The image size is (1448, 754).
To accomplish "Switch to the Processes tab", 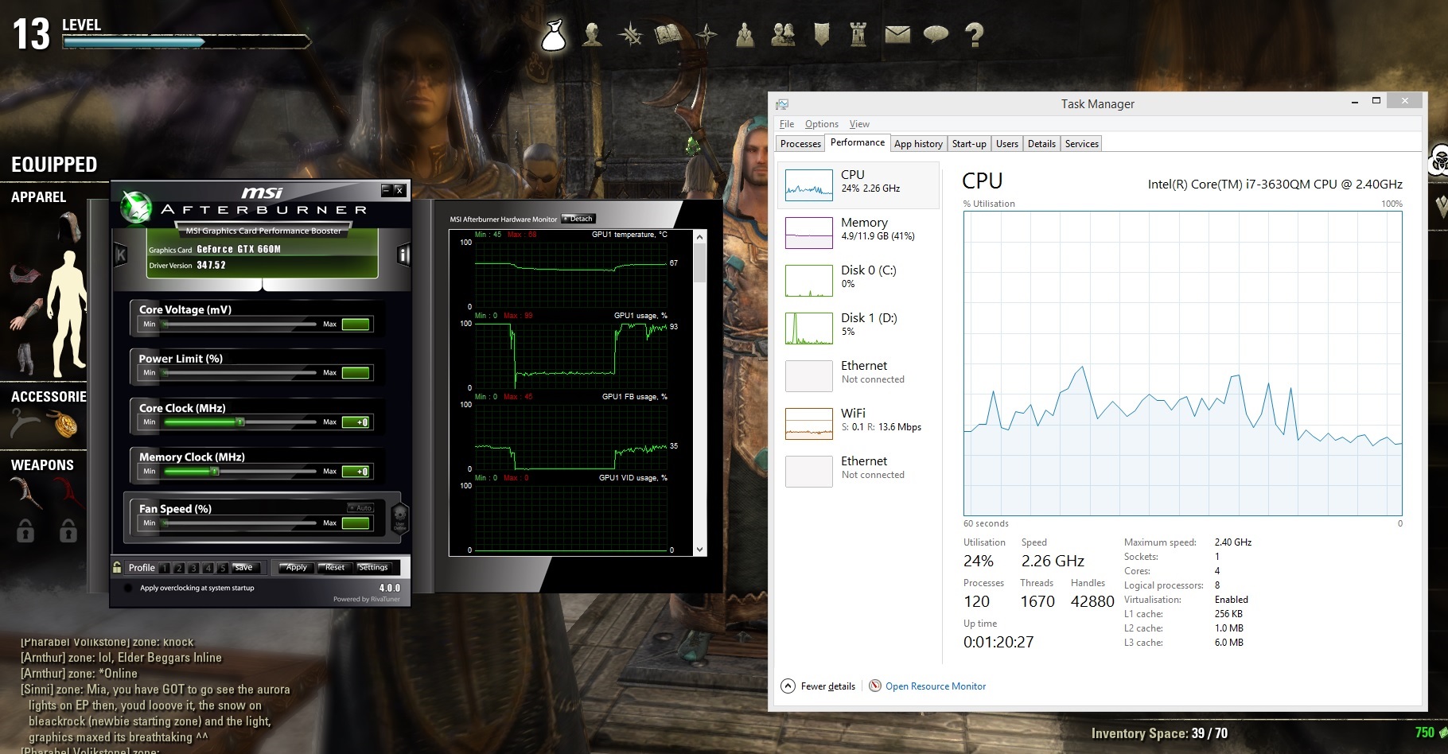I will pos(800,144).
